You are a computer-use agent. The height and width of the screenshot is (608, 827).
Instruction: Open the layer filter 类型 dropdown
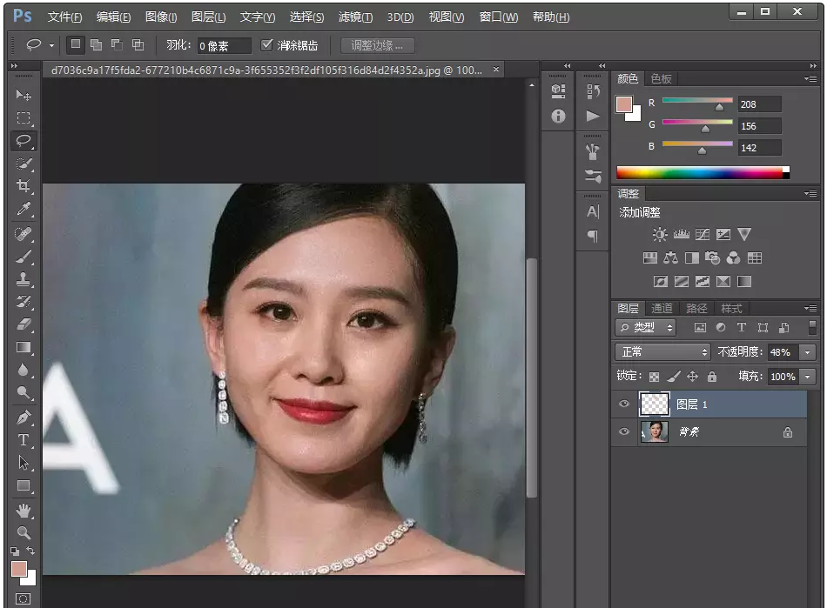click(x=646, y=327)
